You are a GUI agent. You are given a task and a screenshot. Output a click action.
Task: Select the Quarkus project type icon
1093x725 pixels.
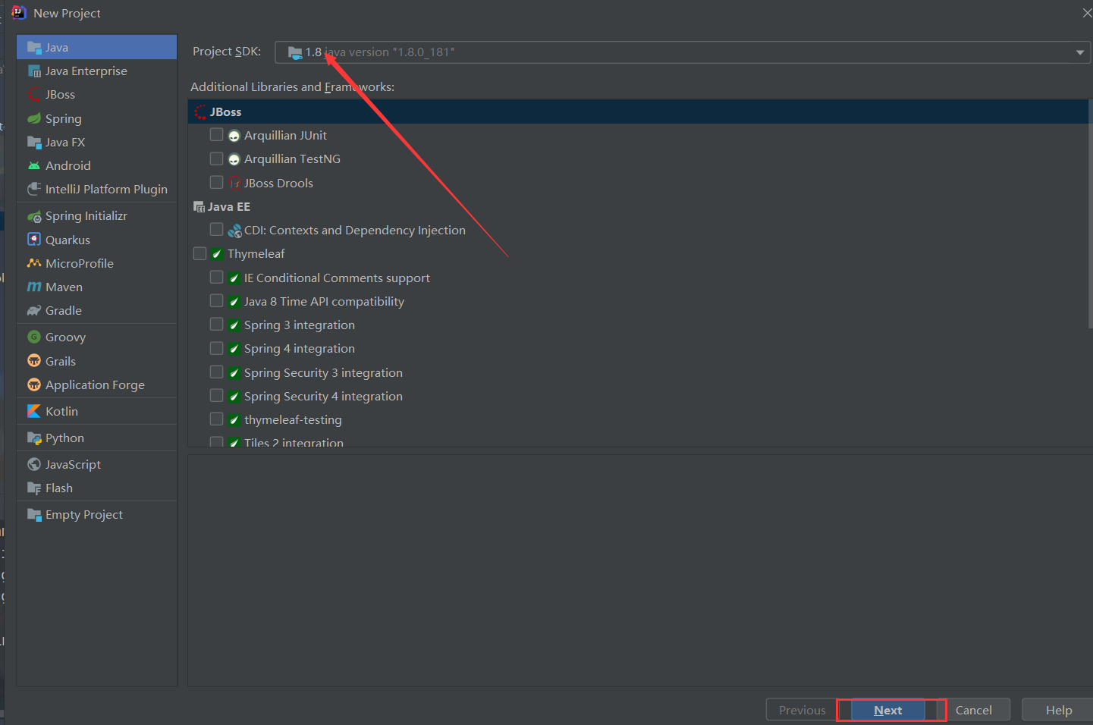tap(35, 239)
